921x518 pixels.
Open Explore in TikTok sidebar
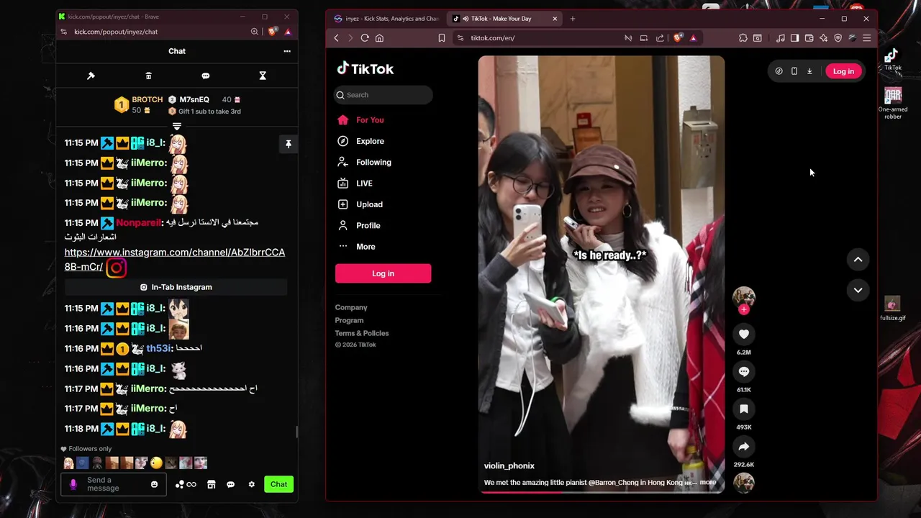coord(370,141)
